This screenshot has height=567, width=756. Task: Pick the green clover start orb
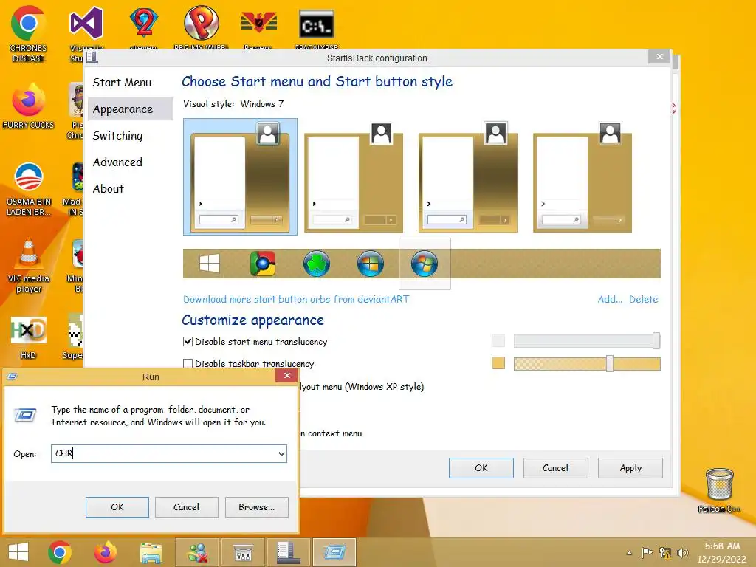coord(316,264)
